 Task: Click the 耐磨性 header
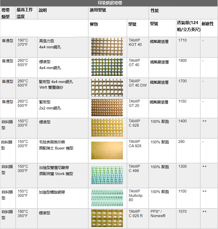point(207,24)
